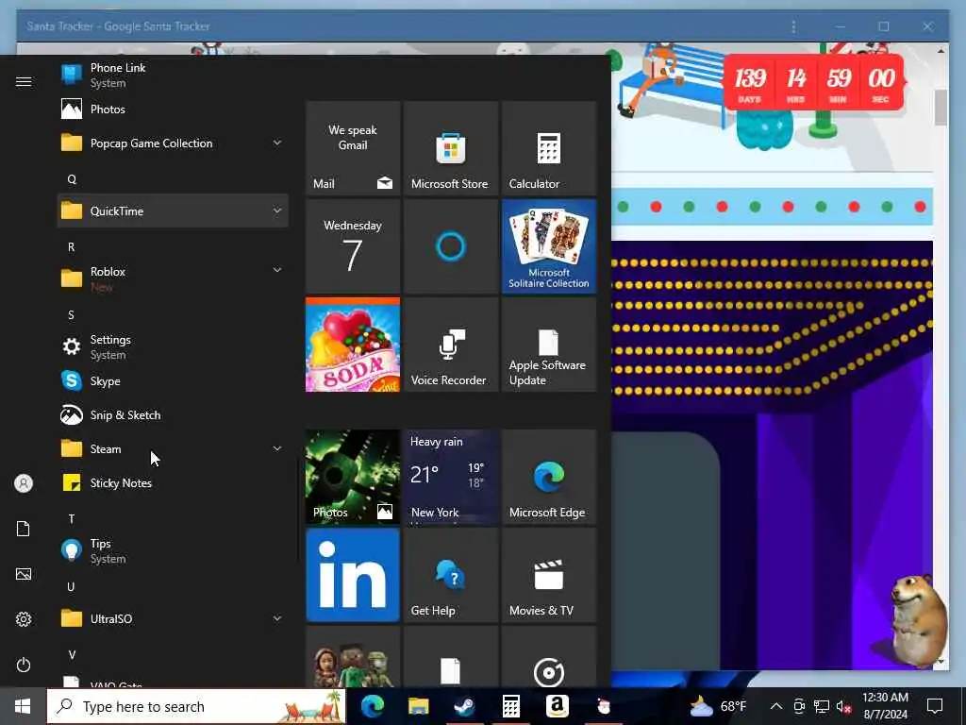Open Settings in the app list
This screenshot has width=966, height=725.
click(173, 347)
